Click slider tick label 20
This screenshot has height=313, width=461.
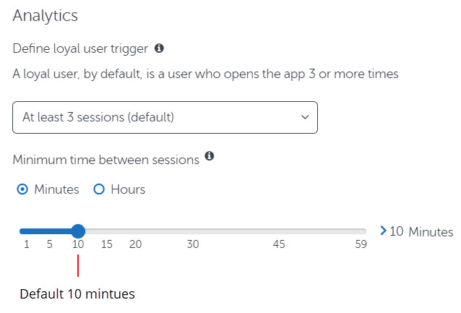click(x=136, y=244)
